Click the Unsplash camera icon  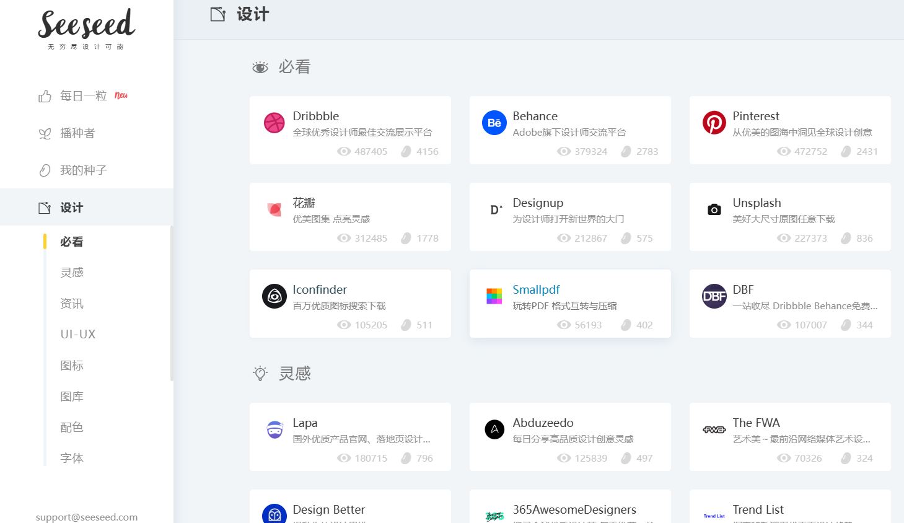[714, 209]
